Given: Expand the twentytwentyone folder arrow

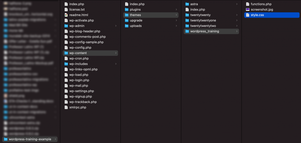Looking at the screenshot, I should tap(237, 20).
